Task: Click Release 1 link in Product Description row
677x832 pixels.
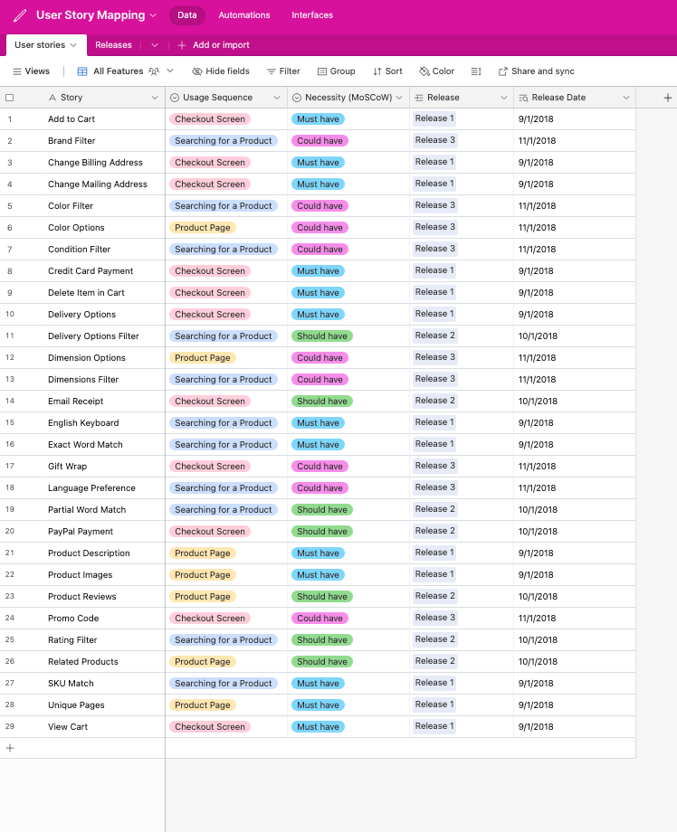Action: pos(434,553)
